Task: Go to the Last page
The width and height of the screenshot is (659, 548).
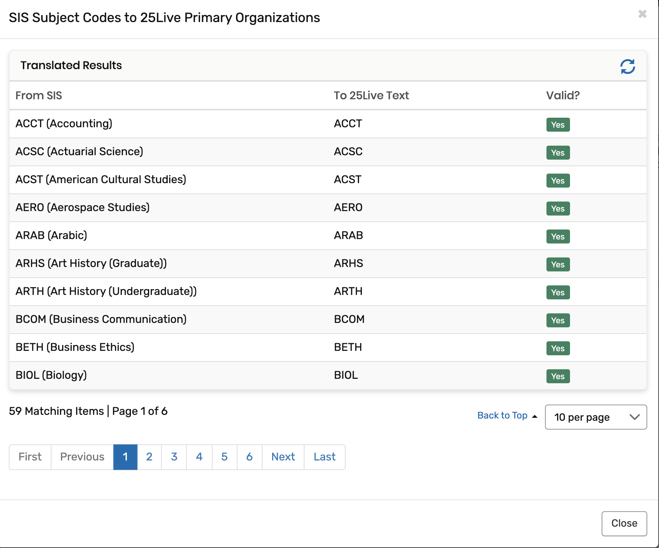Action: 324,457
